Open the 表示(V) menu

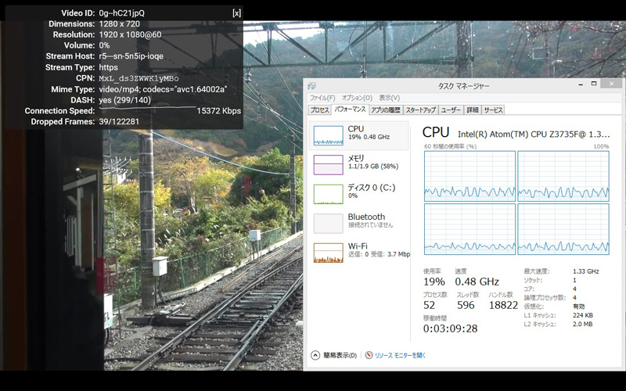point(389,98)
